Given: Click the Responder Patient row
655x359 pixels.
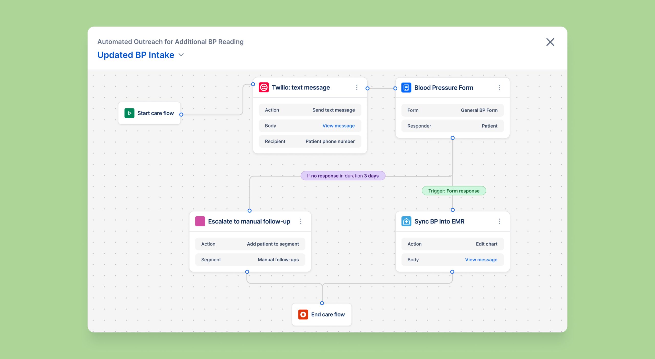Looking at the screenshot, I should (x=452, y=126).
